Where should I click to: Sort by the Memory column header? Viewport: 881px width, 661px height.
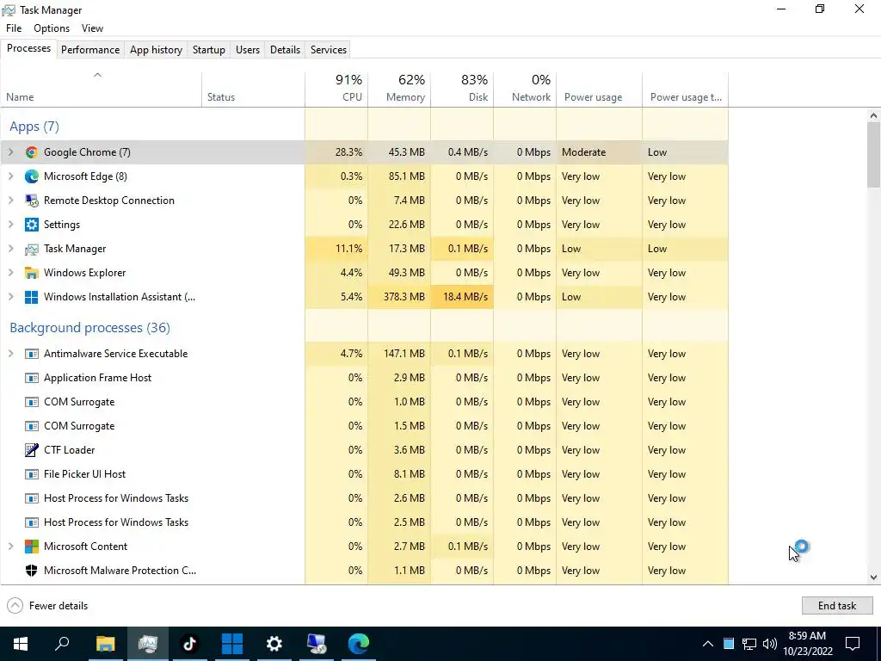[x=399, y=89]
